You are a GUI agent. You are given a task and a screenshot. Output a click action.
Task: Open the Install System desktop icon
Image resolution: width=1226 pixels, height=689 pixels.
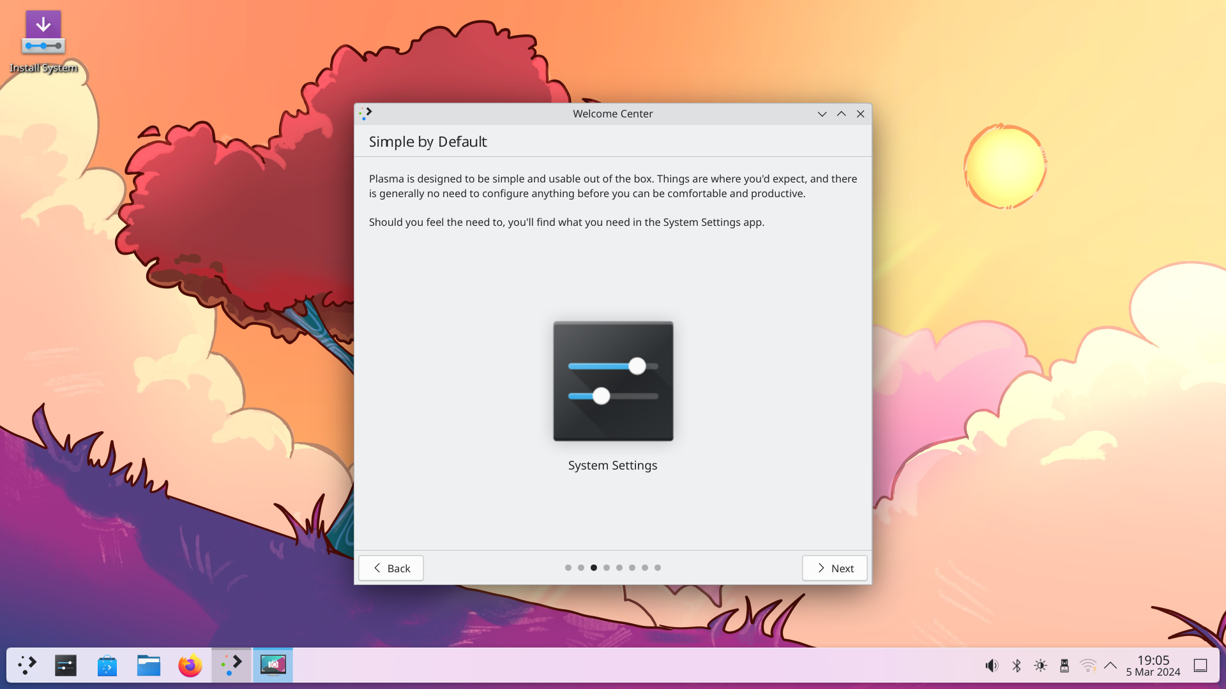[43, 41]
